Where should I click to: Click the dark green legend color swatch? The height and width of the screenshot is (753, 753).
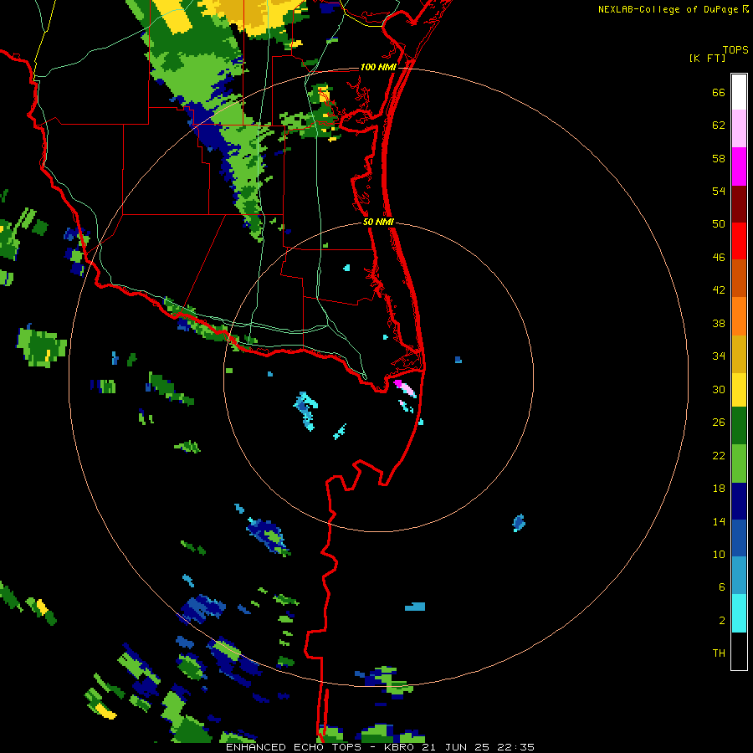point(739,426)
